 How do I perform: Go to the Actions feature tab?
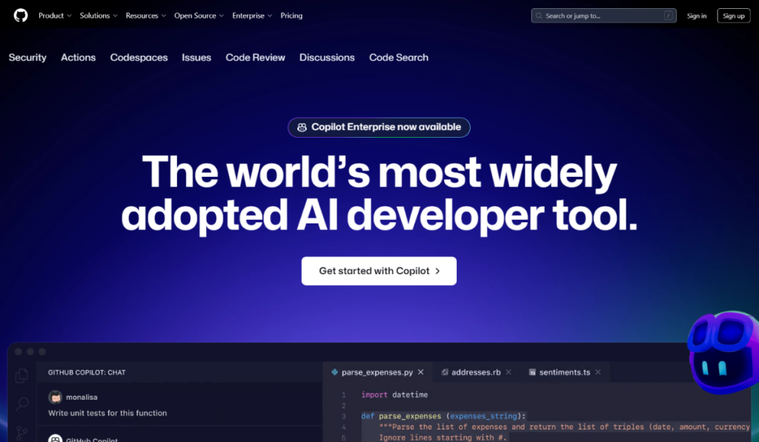(x=78, y=58)
